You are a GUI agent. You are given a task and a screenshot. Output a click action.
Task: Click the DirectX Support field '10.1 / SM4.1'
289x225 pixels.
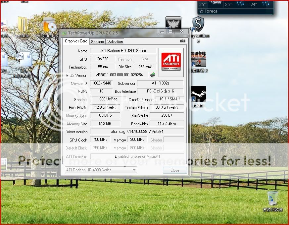click(169, 99)
